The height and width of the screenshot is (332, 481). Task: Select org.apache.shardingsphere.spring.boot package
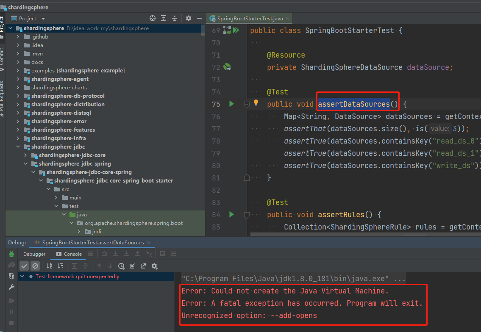[134, 223]
